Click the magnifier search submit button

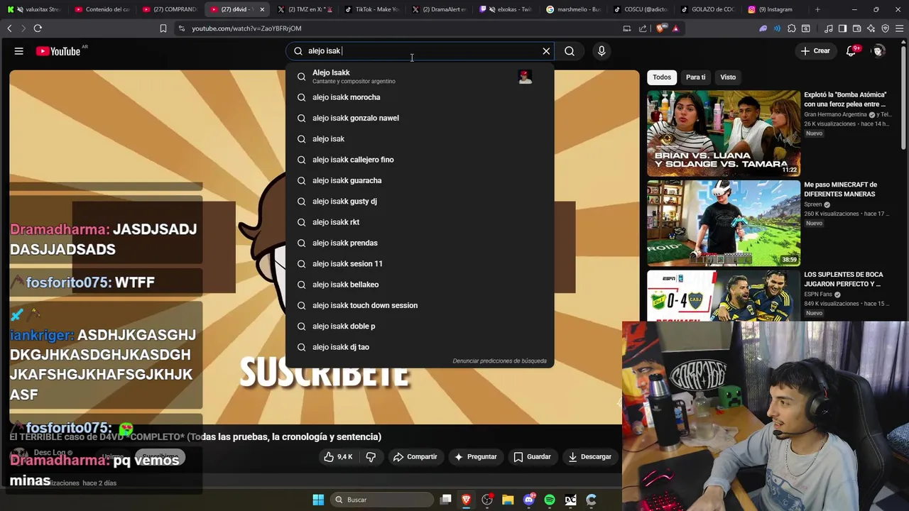pos(570,51)
